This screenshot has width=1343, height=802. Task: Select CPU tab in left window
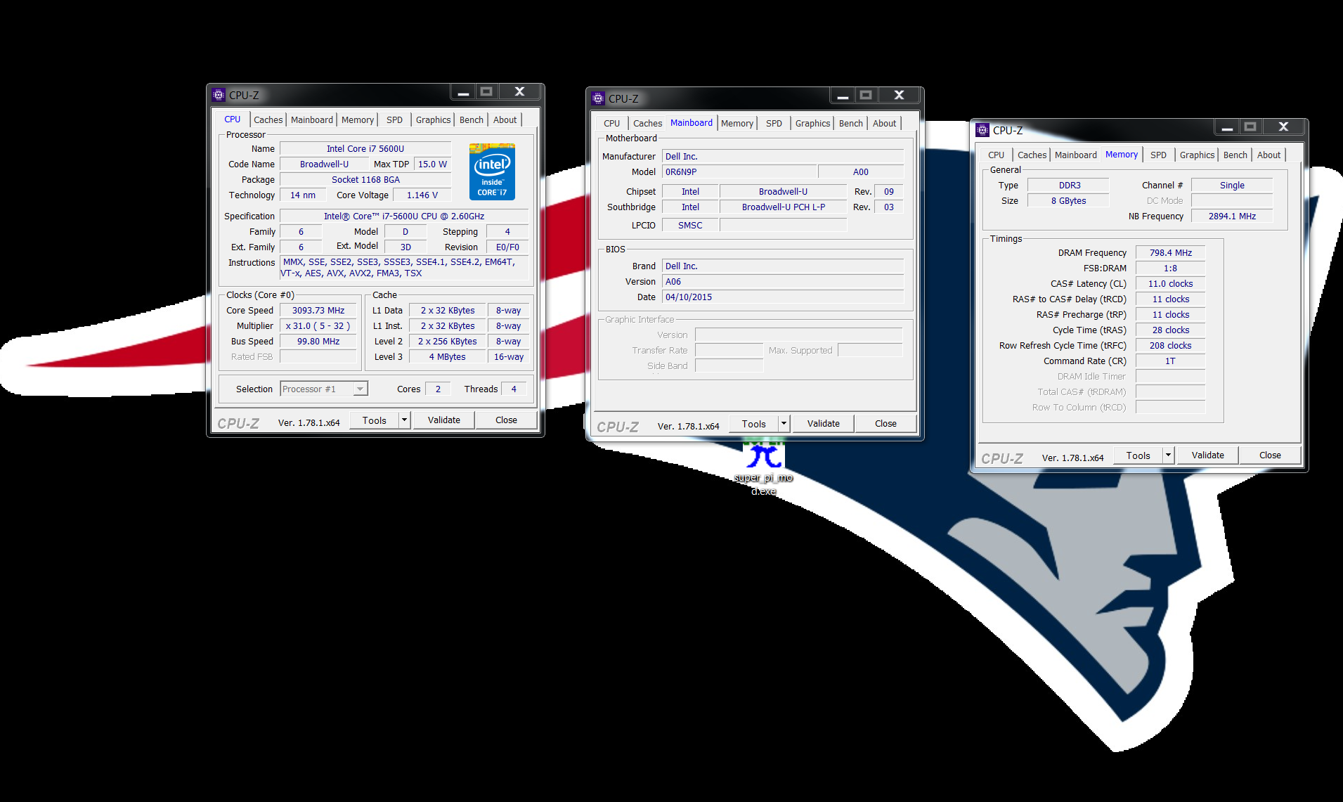233,119
